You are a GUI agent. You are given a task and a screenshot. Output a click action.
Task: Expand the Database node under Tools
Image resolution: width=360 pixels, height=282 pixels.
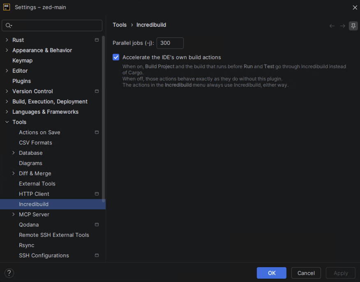[14, 153]
